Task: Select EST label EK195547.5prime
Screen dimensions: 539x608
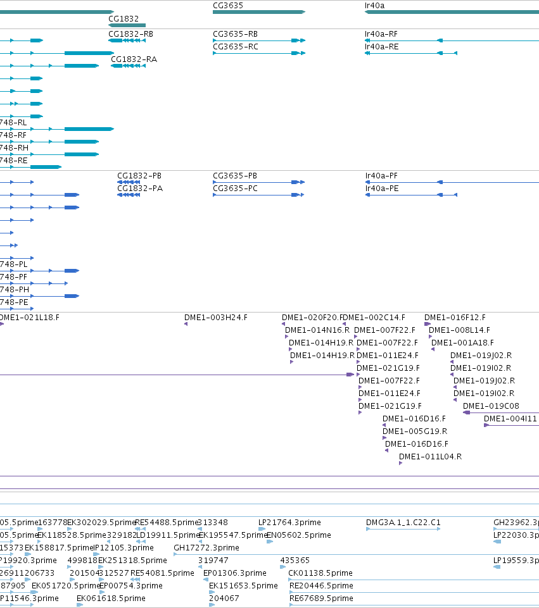Action: (x=233, y=535)
